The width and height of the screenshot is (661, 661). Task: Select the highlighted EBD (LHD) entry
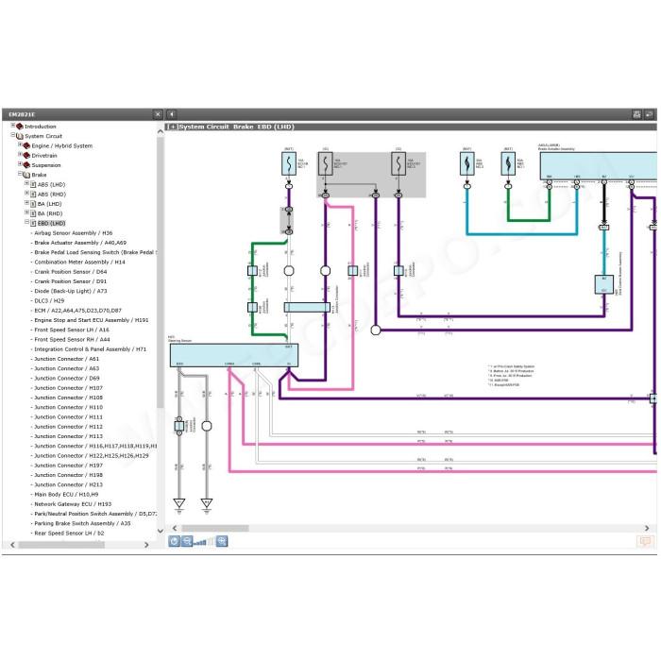pos(51,224)
